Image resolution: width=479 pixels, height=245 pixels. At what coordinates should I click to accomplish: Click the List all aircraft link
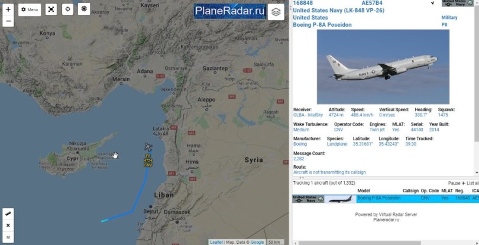[472, 183]
